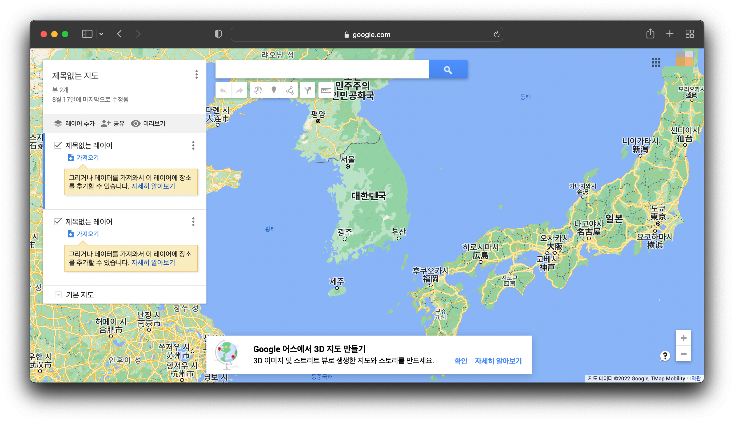This screenshot has width=734, height=422.
Task: Click the blue search magnifier button
Action: click(x=448, y=70)
